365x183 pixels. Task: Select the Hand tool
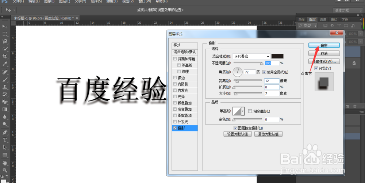click(x=5, y=163)
